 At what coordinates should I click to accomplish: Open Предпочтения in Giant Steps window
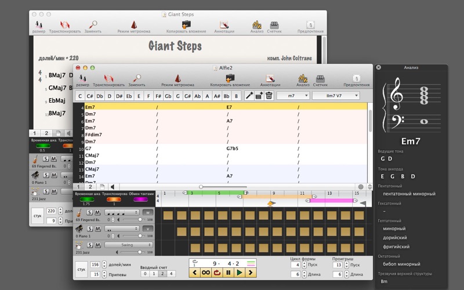coord(310,27)
